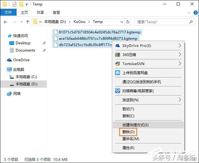Switch to the 共享 tab

[40, 12]
